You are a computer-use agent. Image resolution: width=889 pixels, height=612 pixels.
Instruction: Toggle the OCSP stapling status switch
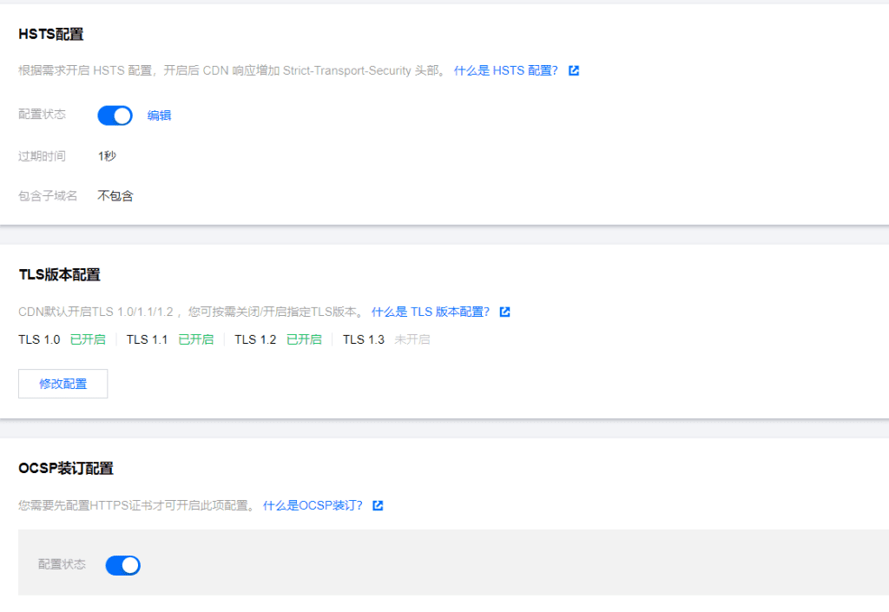click(x=123, y=565)
